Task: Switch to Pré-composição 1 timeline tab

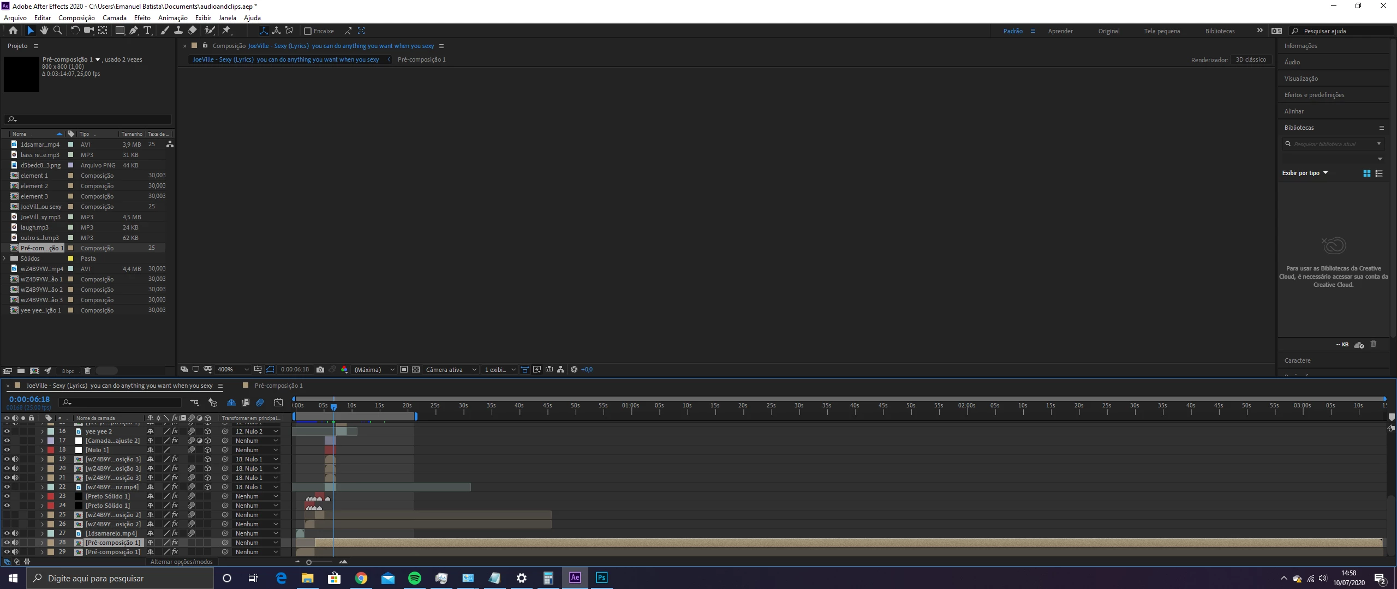Action: pos(278,386)
